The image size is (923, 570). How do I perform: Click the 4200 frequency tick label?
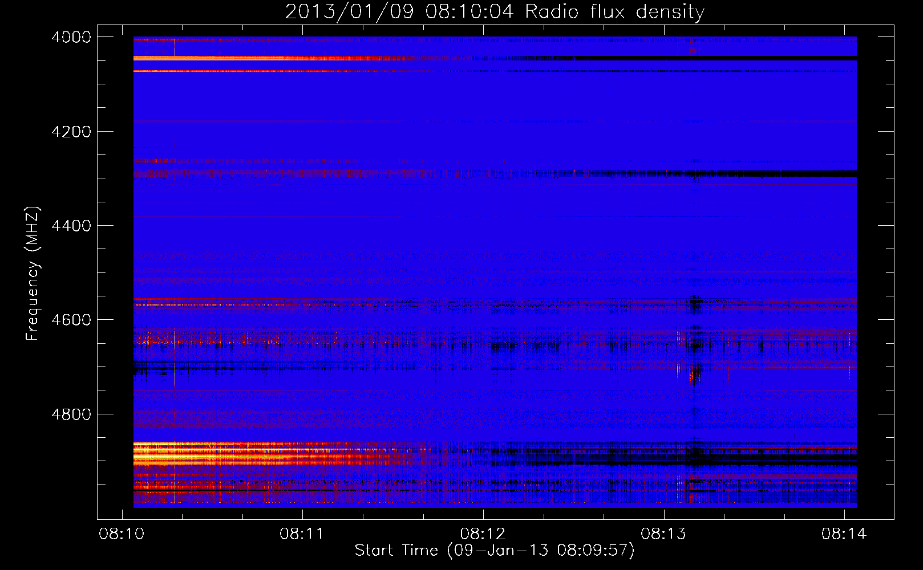click(x=71, y=132)
